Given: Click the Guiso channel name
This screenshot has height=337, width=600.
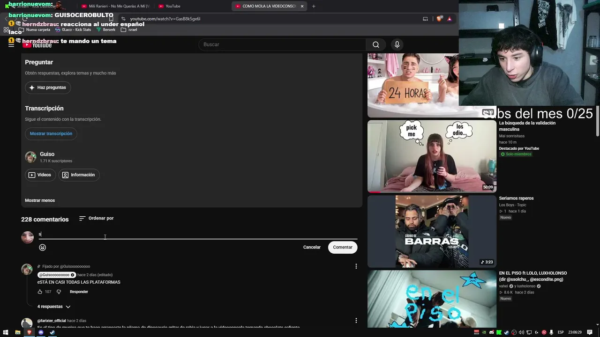Looking at the screenshot, I should [47, 154].
